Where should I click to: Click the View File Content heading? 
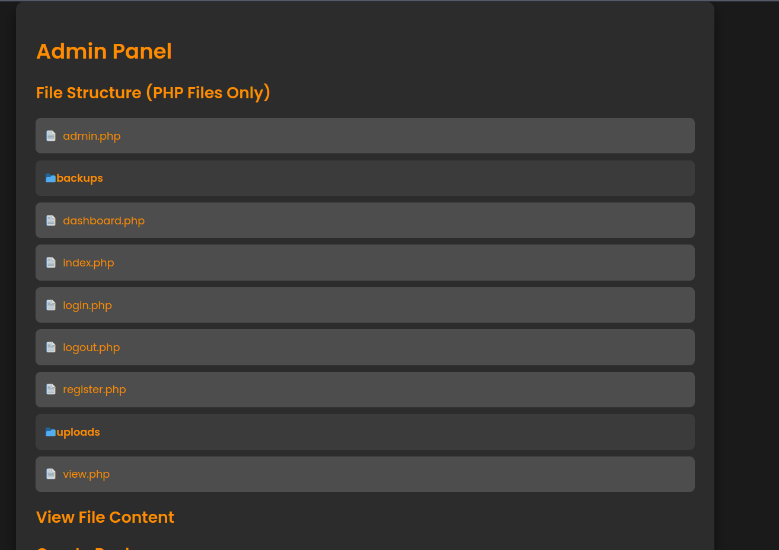pyautogui.click(x=105, y=517)
